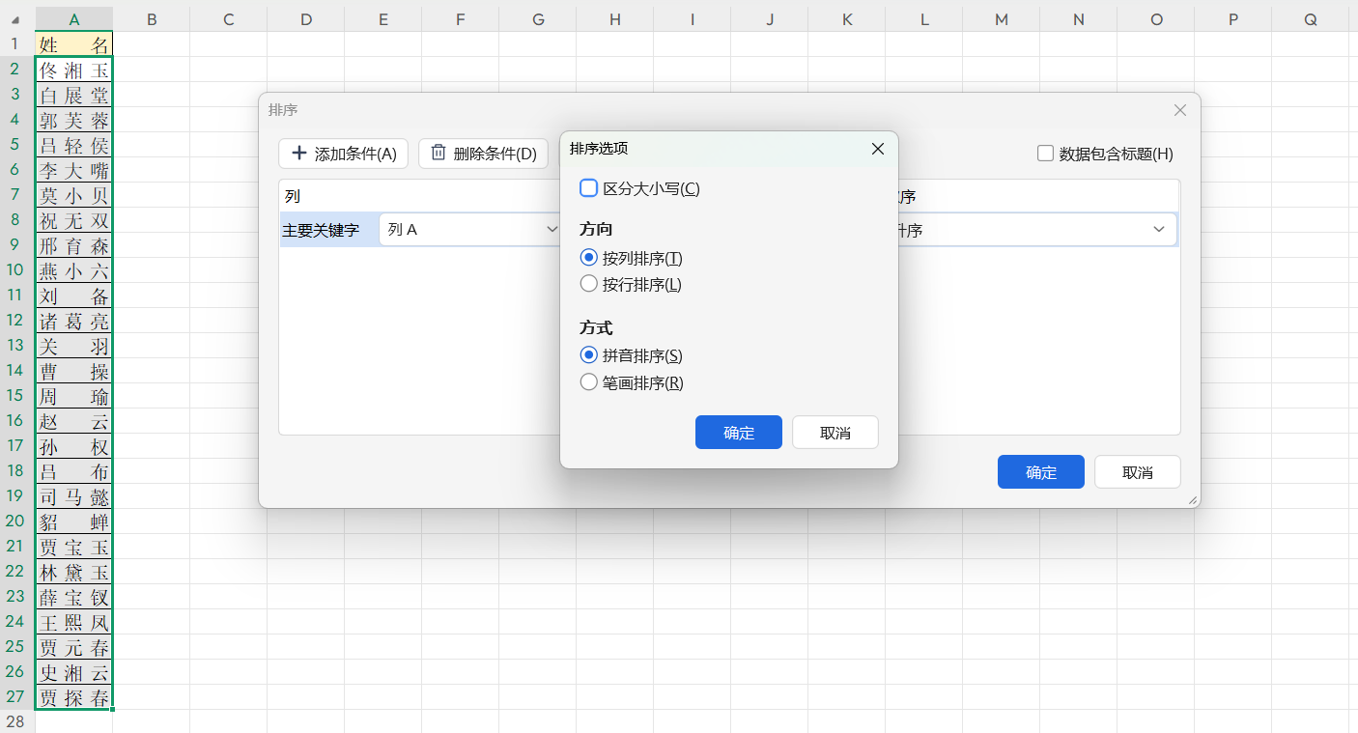Switch sorting method to 笔画排序
The width and height of the screenshot is (1358, 733).
click(x=588, y=381)
